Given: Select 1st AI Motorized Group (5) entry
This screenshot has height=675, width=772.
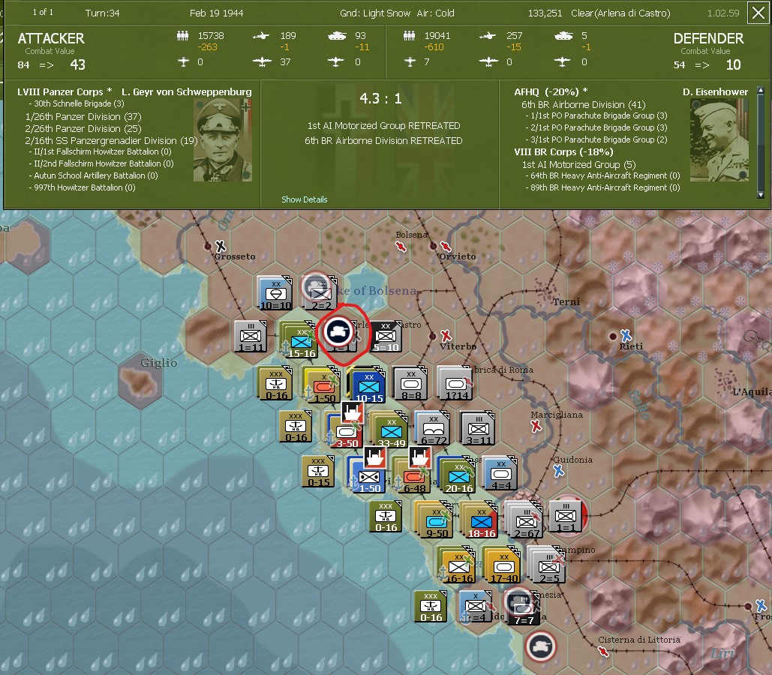Looking at the screenshot, I should [579, 164].
